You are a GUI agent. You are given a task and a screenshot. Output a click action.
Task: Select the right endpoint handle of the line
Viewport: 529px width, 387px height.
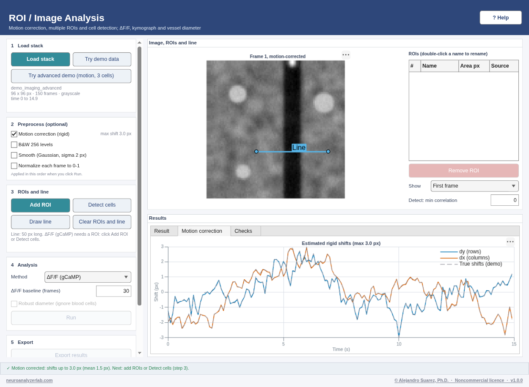tap(328, 151)
